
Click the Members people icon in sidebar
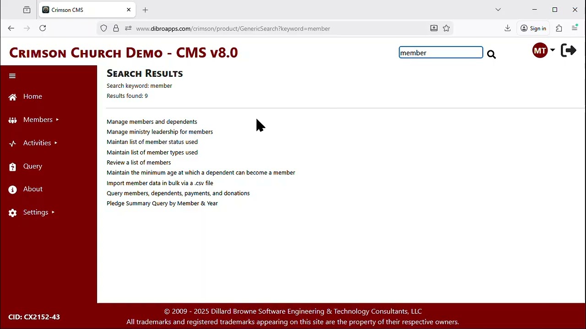pos(12,120)
